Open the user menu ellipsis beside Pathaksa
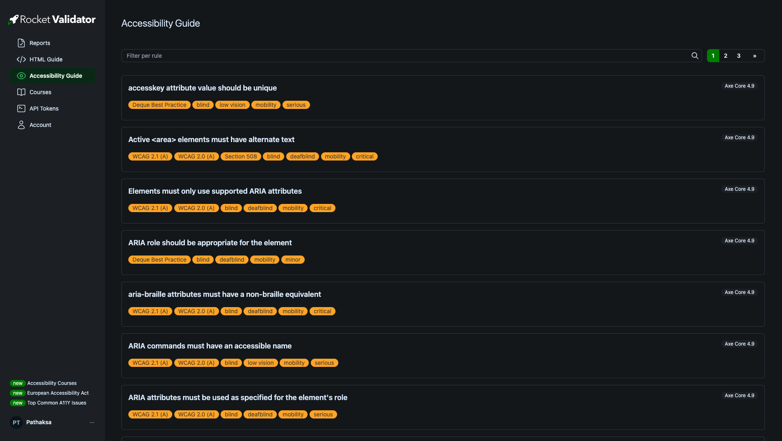Image resolution: width=782 pixels, height=441 pixels. 92,422
